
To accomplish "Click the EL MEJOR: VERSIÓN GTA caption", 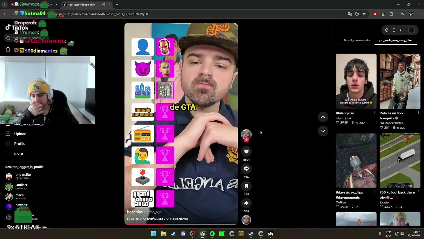I will [x=157, y=219].
